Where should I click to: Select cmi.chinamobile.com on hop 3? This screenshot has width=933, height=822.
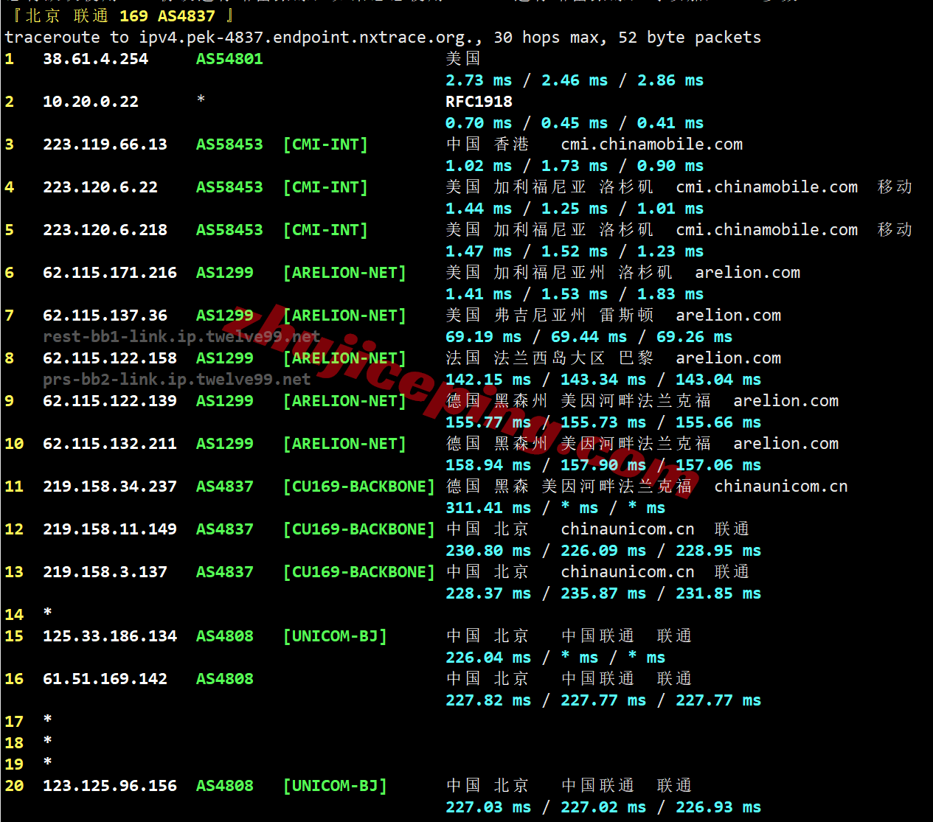[x=652, y=144]
